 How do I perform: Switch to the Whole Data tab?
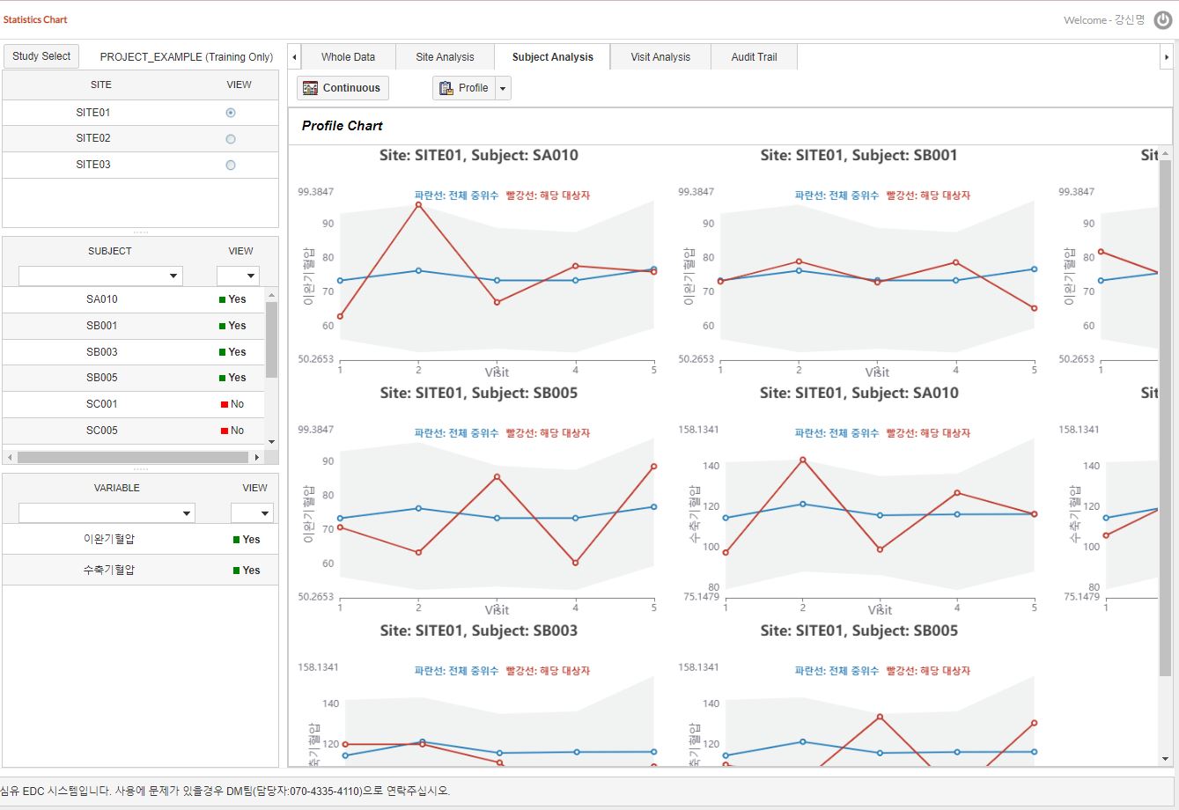click(x=348, y=57)
